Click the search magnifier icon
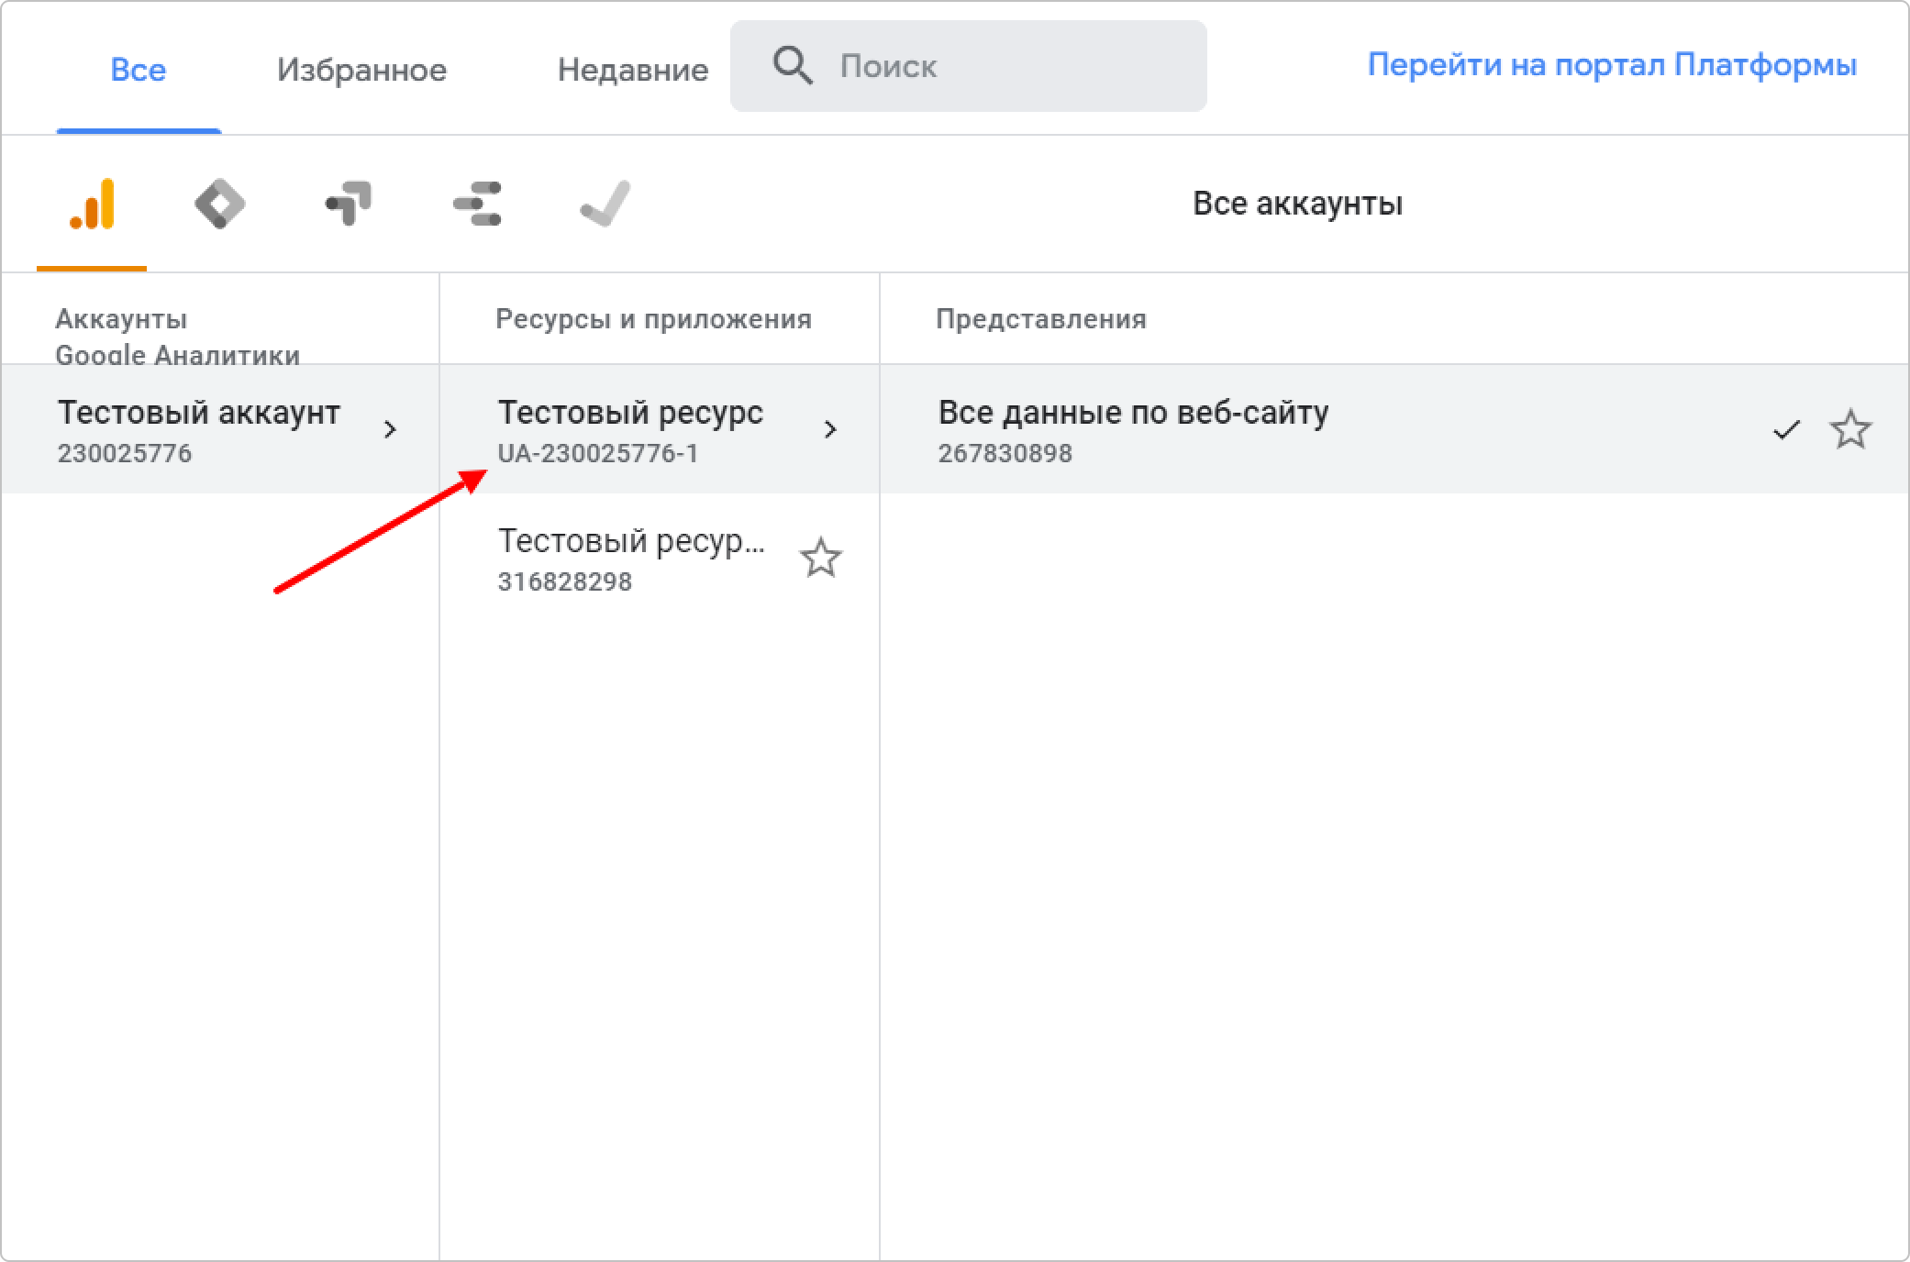1910x1262 pixels. (793, 66)
